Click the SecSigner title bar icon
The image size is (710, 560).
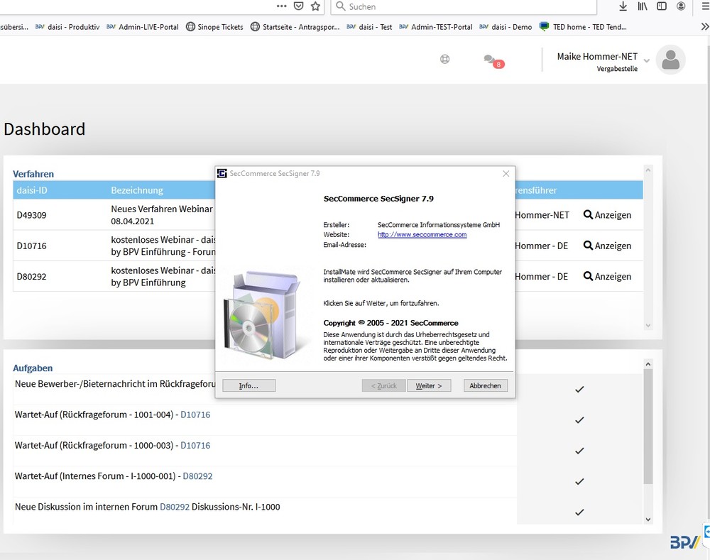pyautogui.click(x=222, y=173)
